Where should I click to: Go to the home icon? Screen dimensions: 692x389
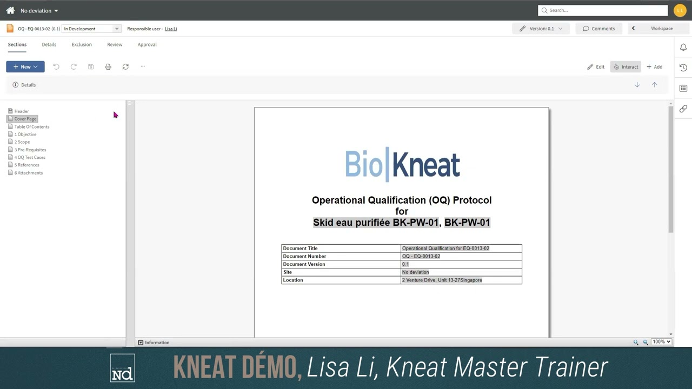coord(10,10)
